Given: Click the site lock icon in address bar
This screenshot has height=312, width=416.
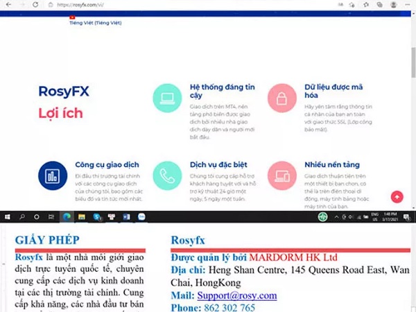Looking at the screenshot, I should pos(51,5).
